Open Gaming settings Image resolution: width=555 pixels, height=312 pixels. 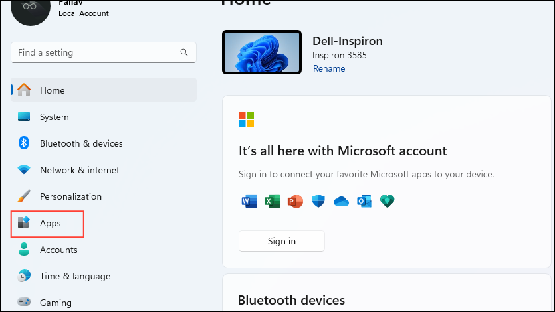click(104, 303)
